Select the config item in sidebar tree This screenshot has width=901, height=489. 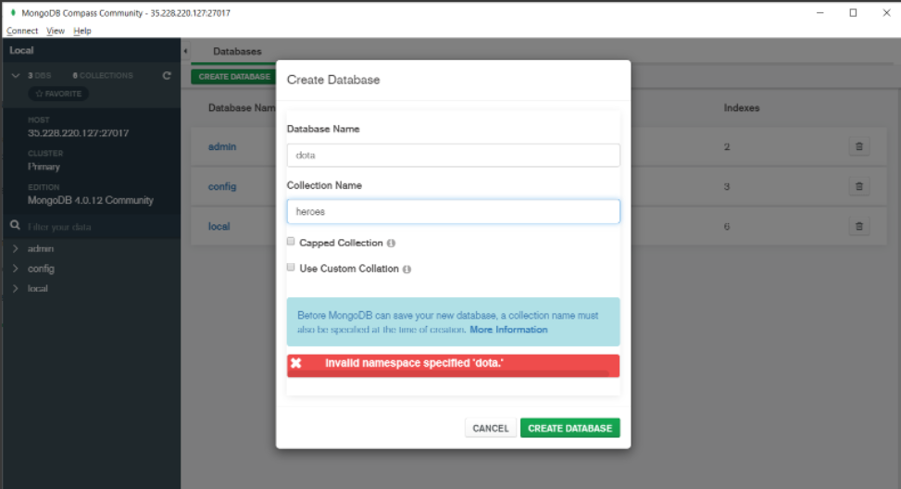pyautogui.click(x=41, y=269)
